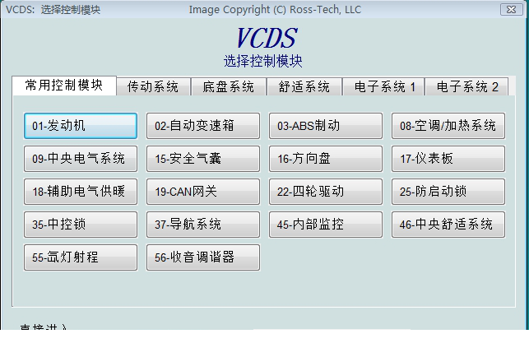Open the 01-发动机 engine module

81,126
